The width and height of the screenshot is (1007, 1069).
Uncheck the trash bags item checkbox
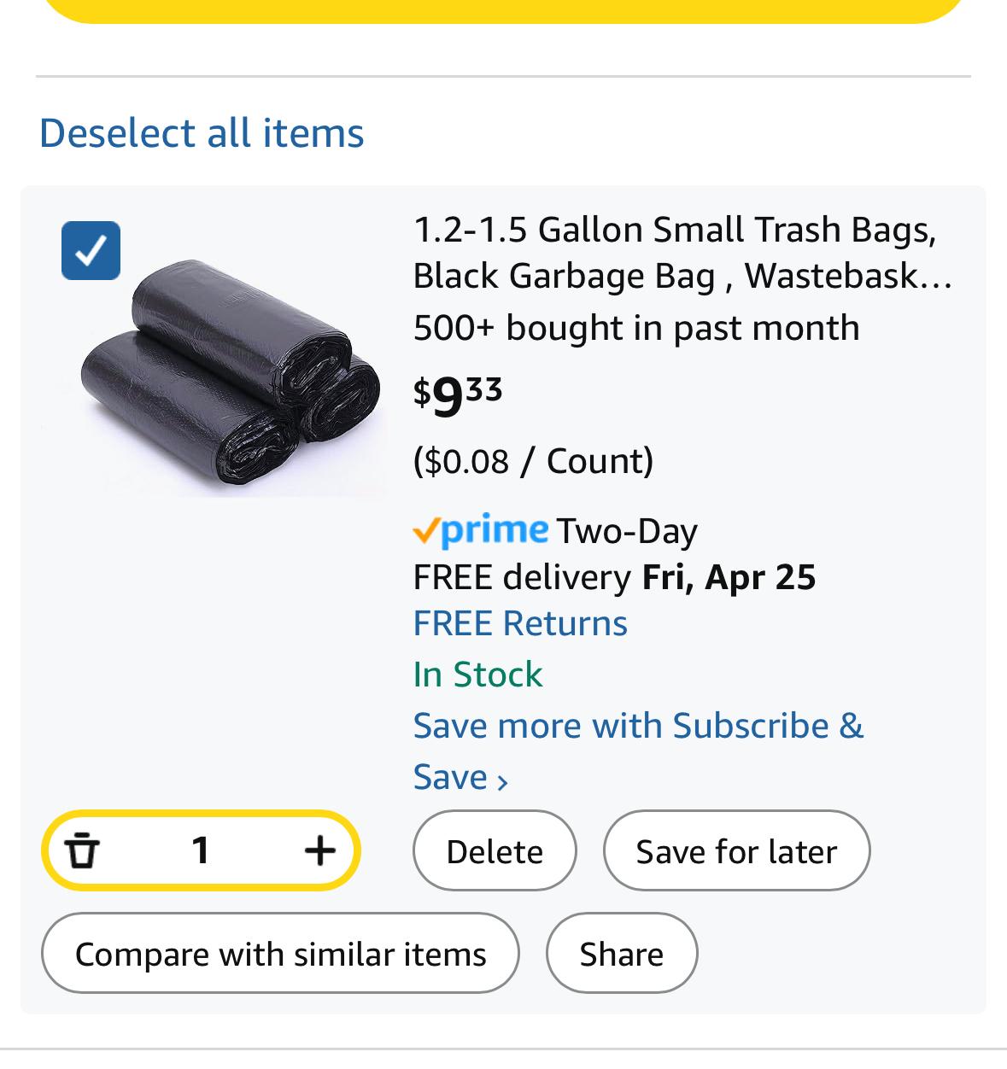(x=91, y=250)
